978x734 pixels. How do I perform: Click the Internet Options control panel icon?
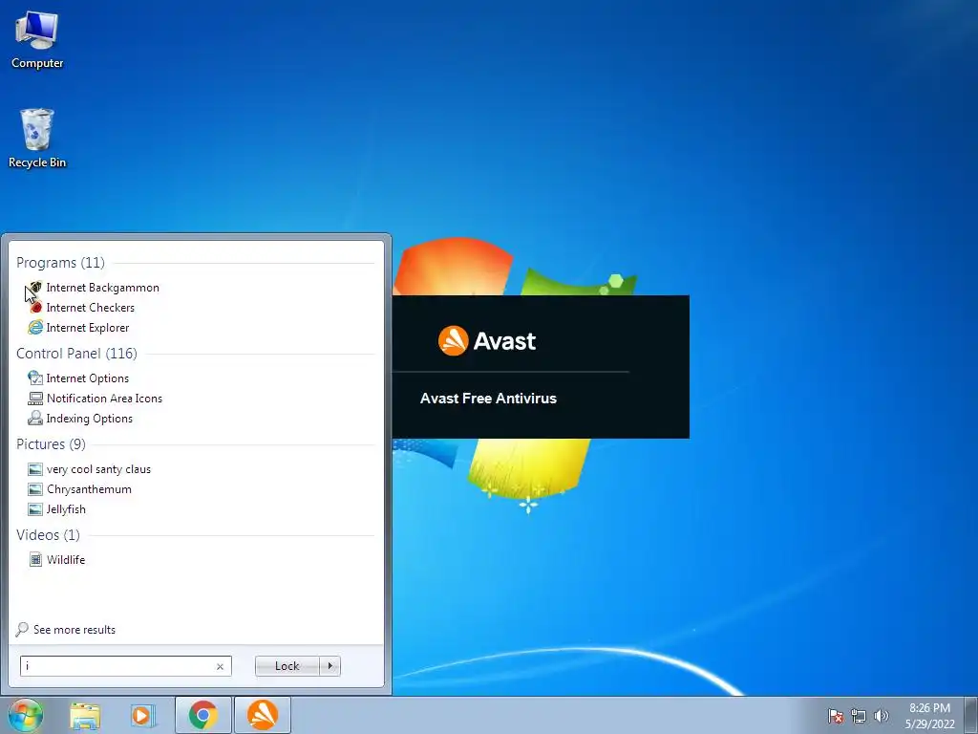click(x=35, y=378)
